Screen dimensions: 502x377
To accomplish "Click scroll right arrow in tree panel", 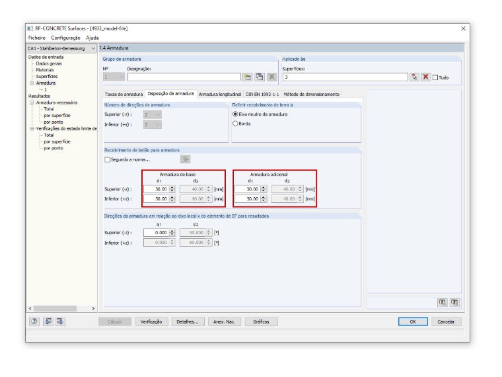I will pyautogui.click(x=93, y=308).
